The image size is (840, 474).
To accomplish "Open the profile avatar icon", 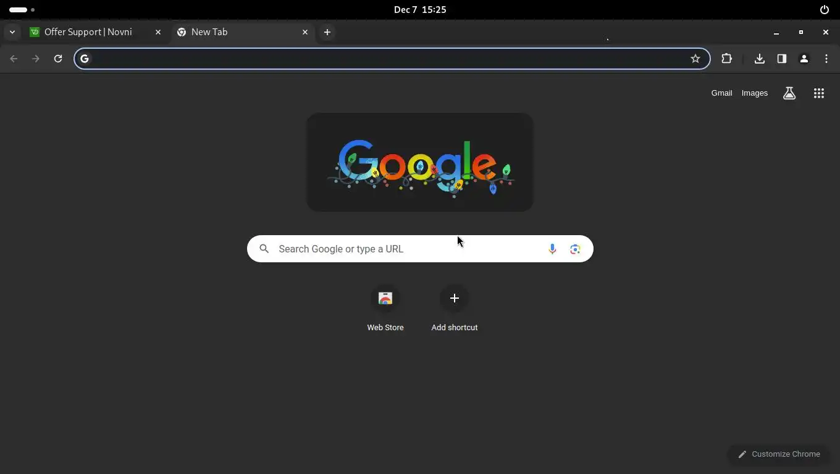I will 804,59.
